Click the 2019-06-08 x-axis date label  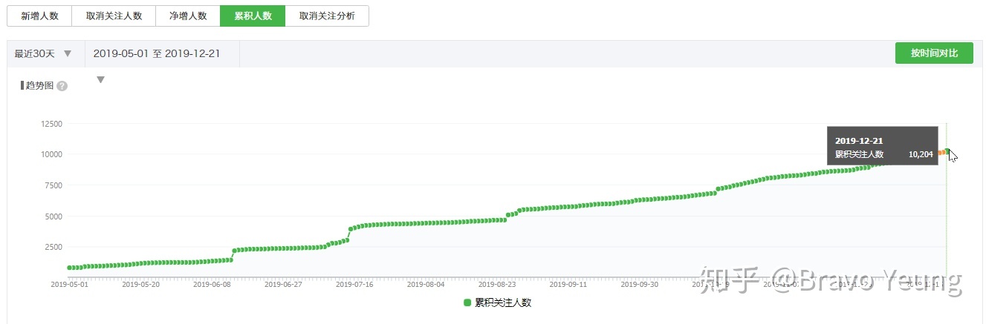click(x=212, y=284)
